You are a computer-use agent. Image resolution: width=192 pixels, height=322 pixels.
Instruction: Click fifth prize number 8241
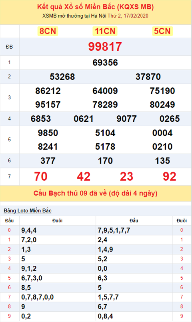[x=48, y=147]
